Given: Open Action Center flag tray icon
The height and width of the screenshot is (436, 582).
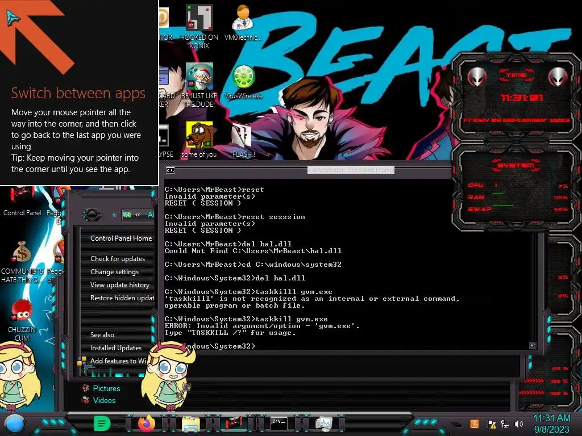Looking at the screenshot, I should click(x=492, y=424).
